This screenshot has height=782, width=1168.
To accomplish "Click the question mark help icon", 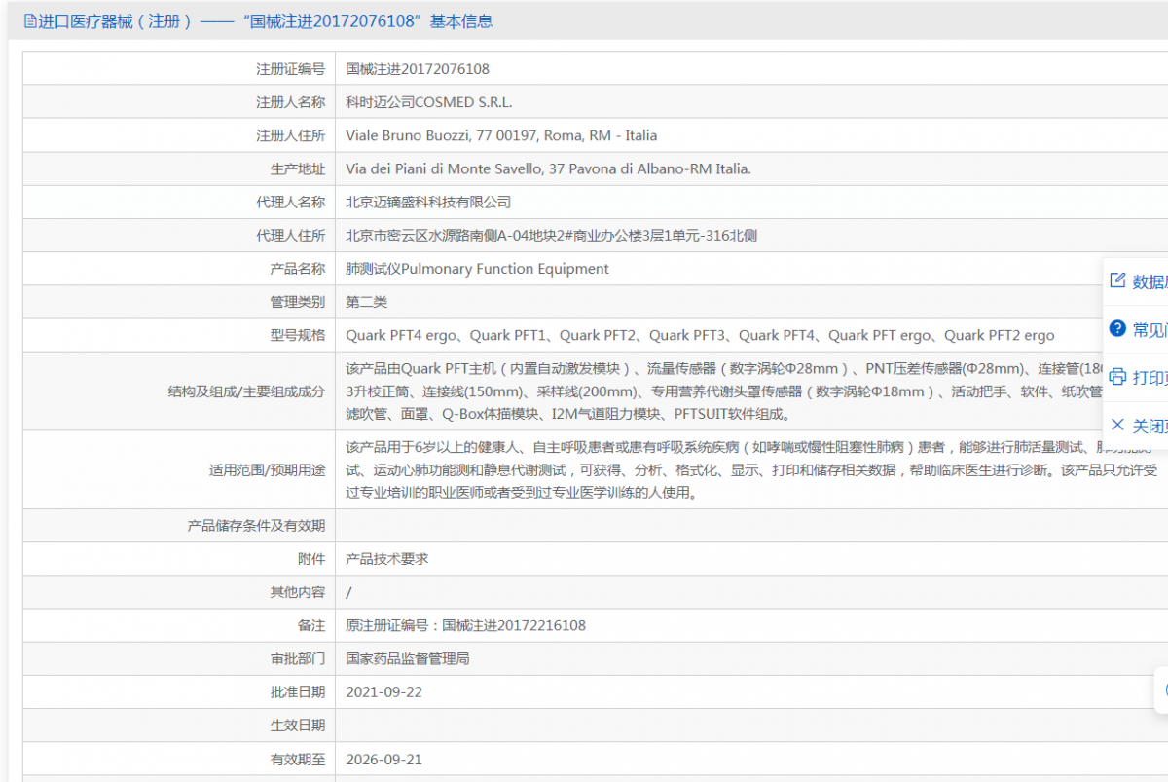I will (x=1117, y=328).
